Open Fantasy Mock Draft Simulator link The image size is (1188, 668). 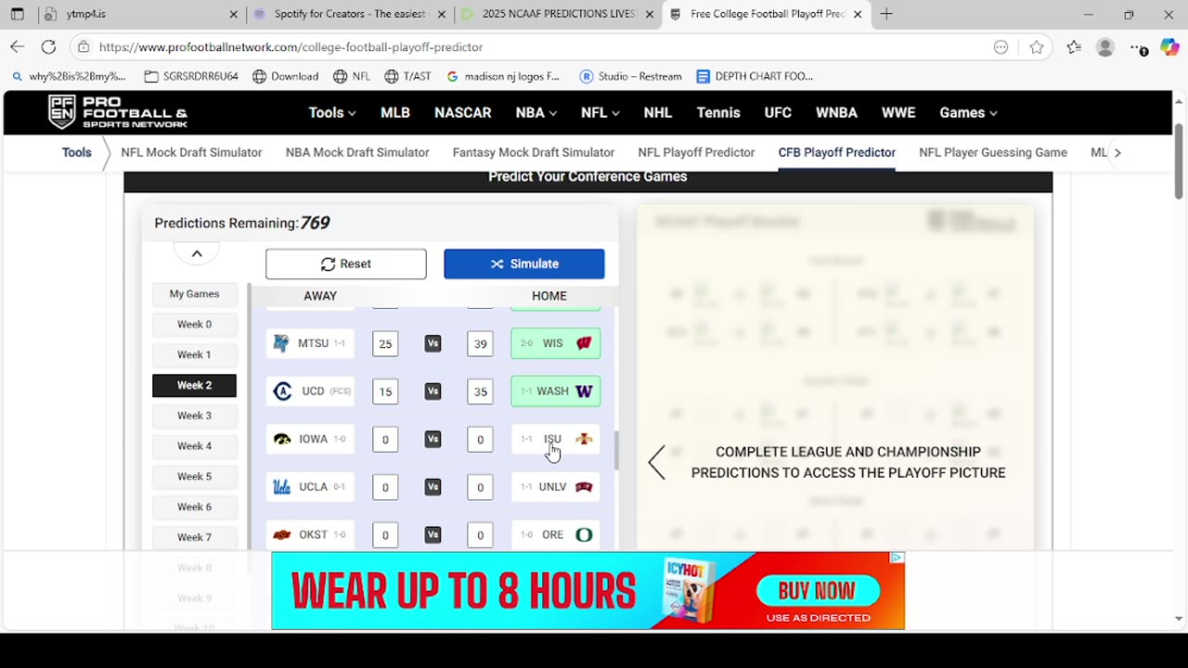534,153
